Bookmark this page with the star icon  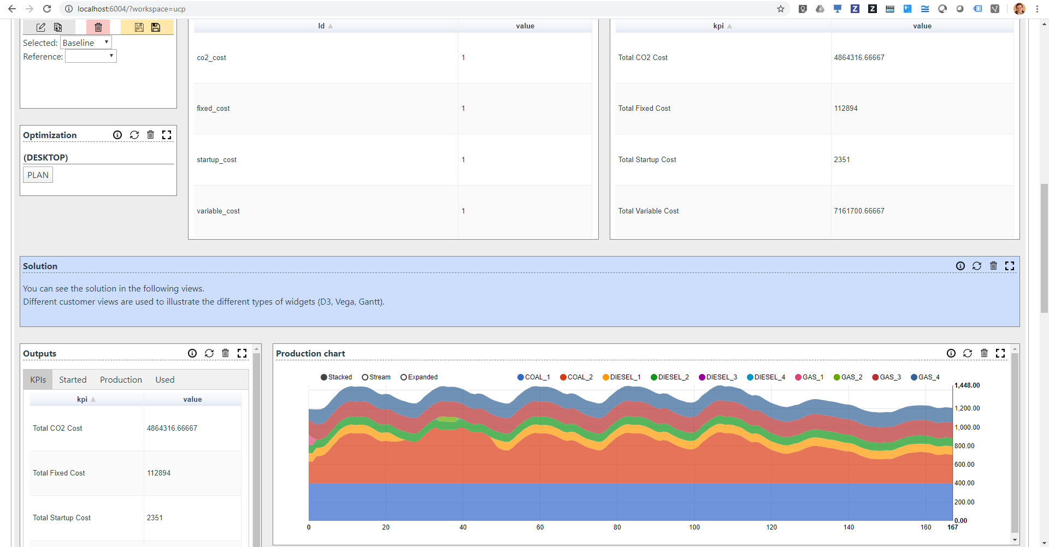tap(781, 9)
